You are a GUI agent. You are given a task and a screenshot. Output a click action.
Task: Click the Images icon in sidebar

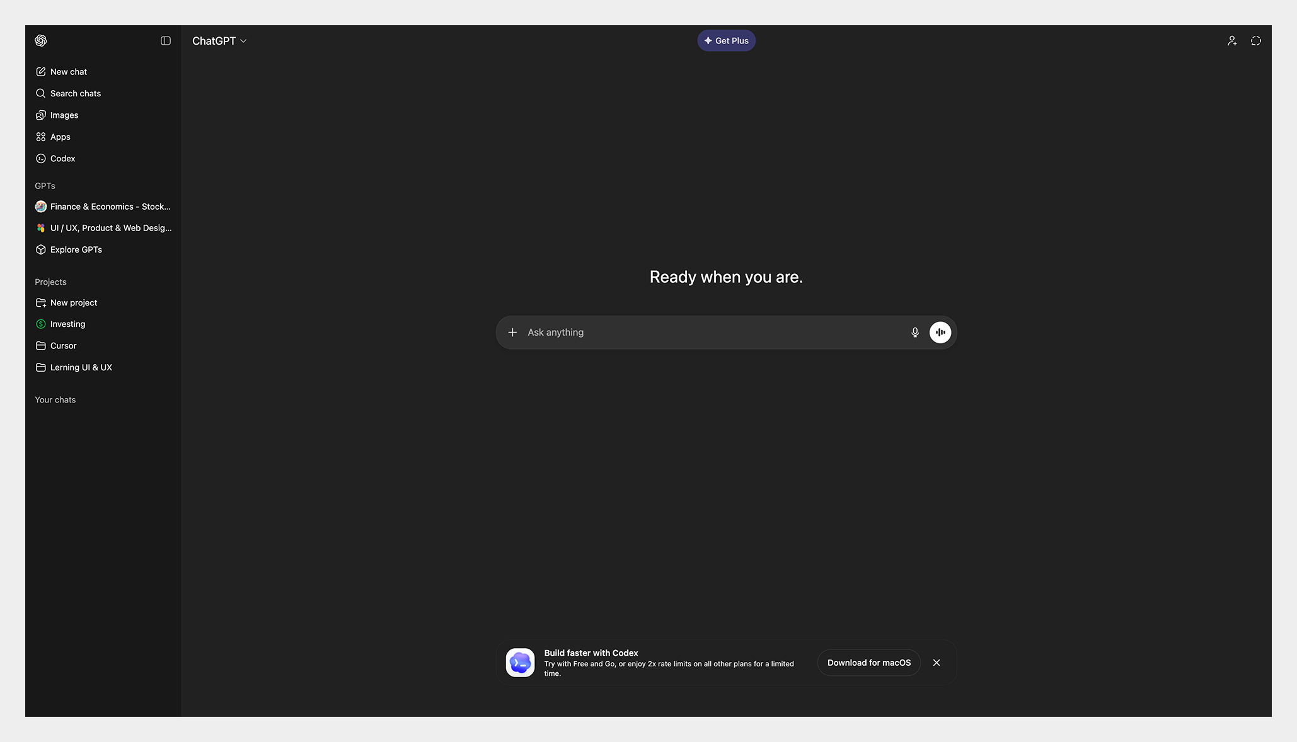pos(41,115)
